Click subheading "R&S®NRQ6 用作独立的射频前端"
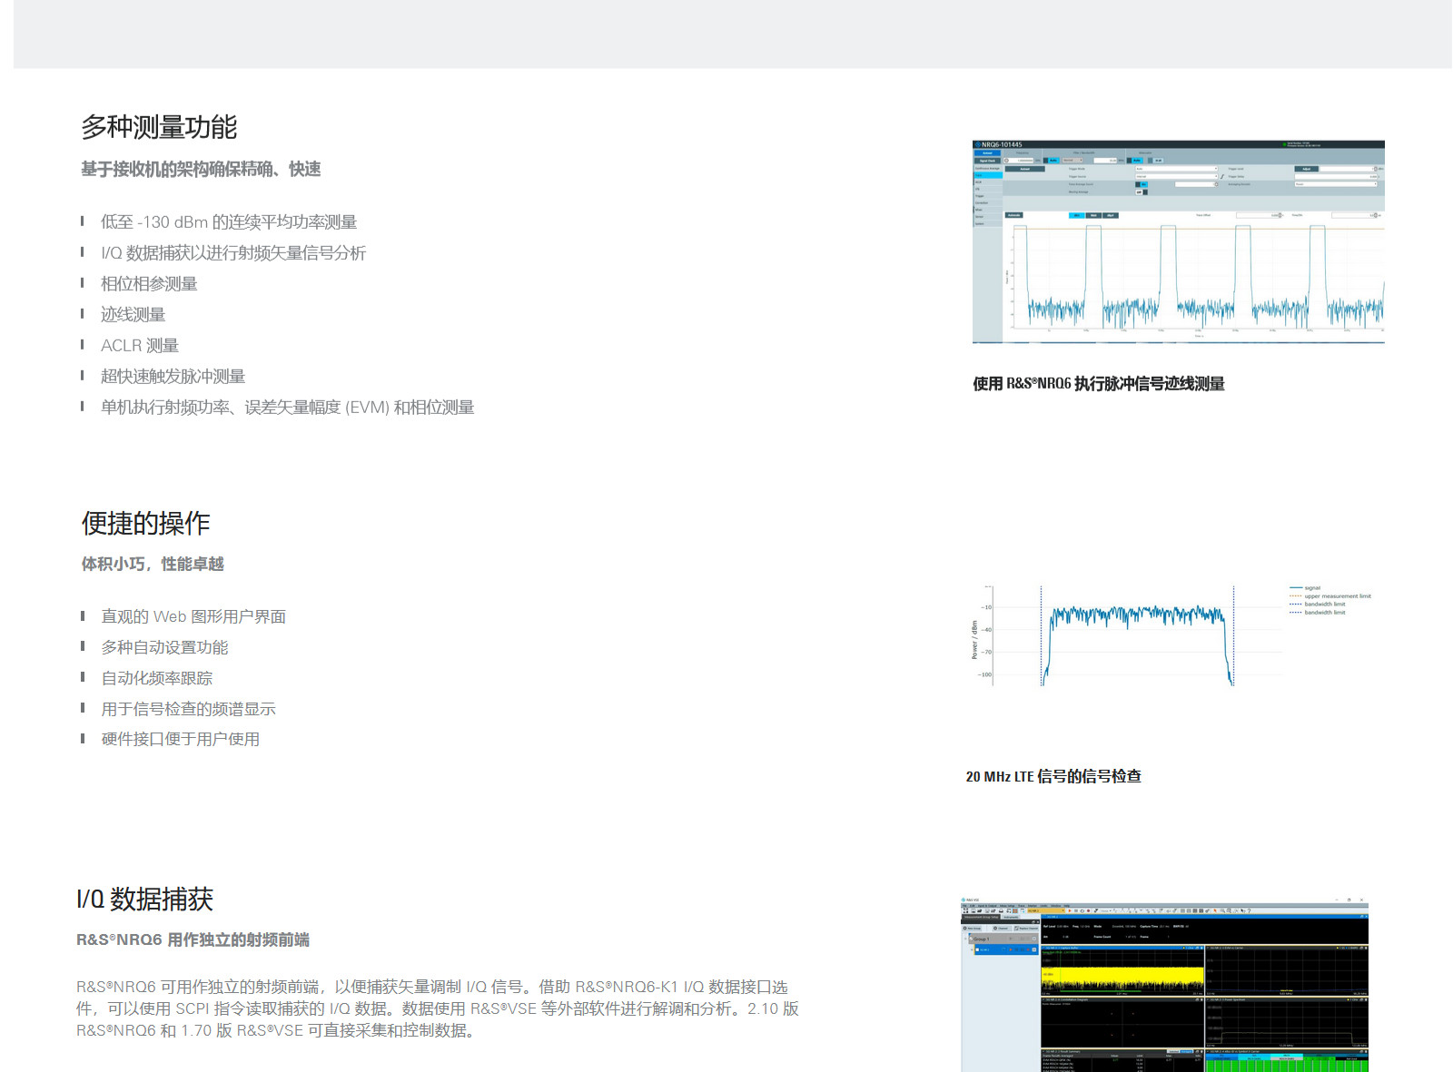 (193, 940)
